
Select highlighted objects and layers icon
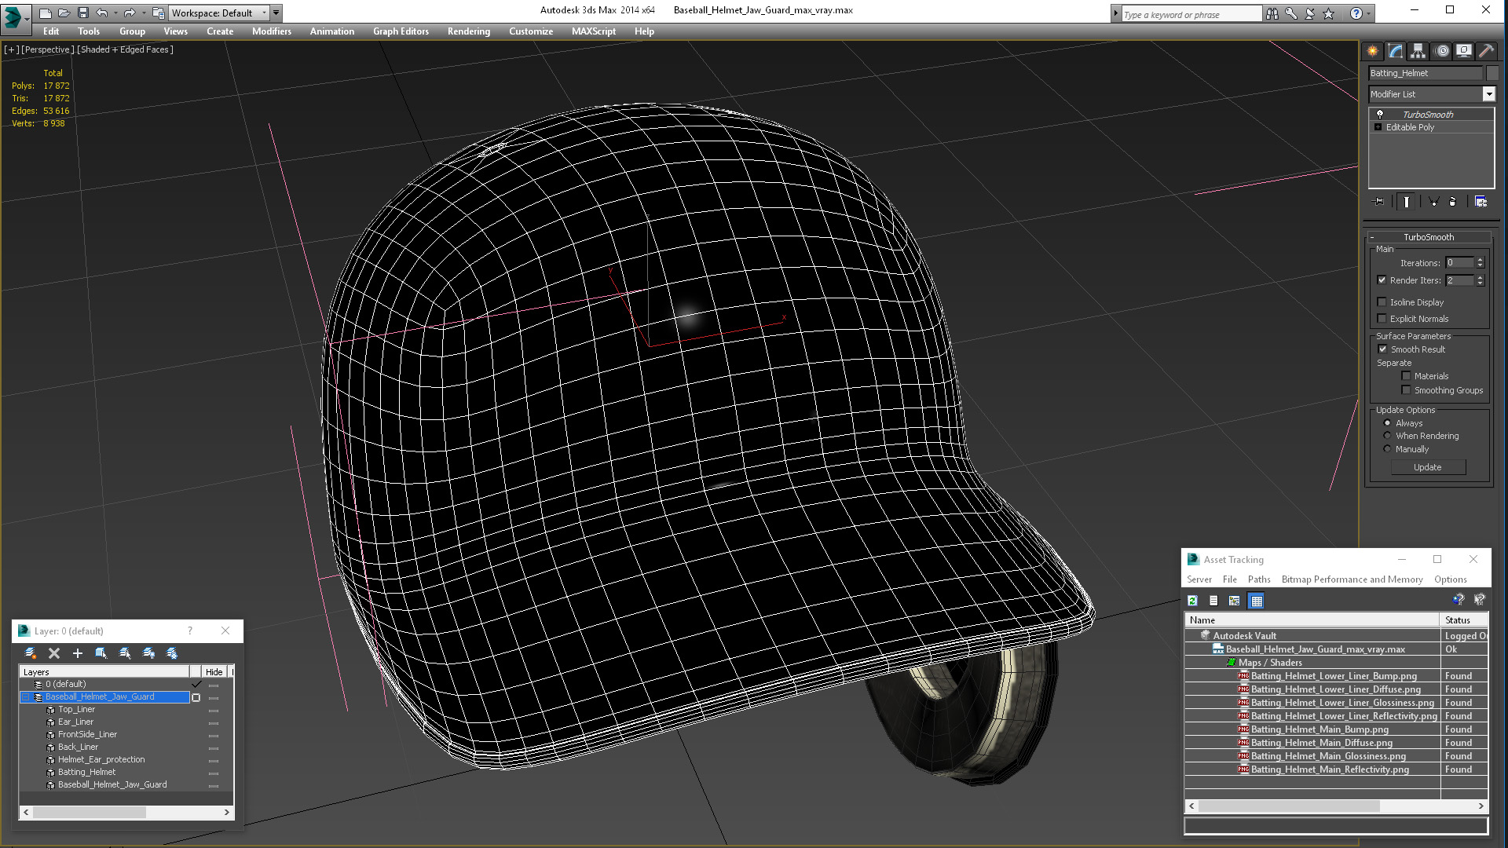click(x=101, y=653)
